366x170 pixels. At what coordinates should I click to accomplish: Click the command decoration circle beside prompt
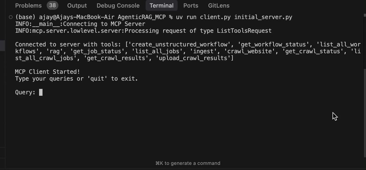11,17
